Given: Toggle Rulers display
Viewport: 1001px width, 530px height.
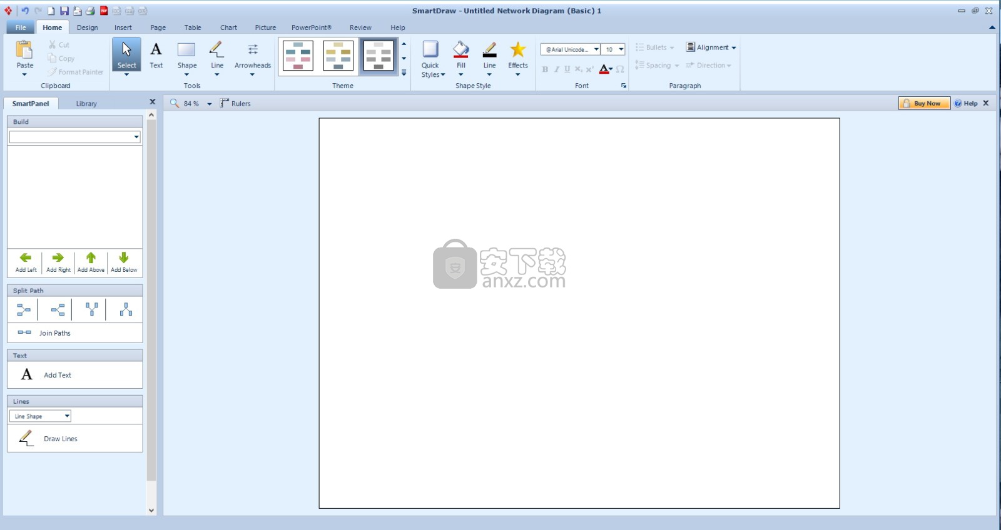Looking at the screenshot, I should click(235, 104).
